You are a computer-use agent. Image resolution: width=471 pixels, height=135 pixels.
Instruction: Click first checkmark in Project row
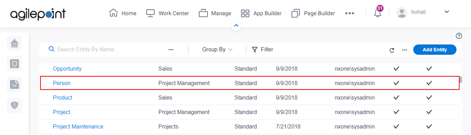[x=396, y=112]
